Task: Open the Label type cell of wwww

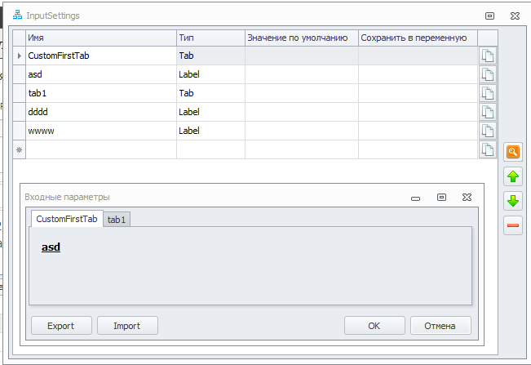Action: (210, 131)
